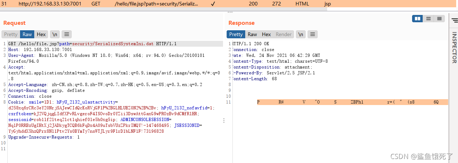The width and height of the screenshot is (458, 163).
Task: Click host http://192.168.33.130:7001 in history row
Action: 50,4
